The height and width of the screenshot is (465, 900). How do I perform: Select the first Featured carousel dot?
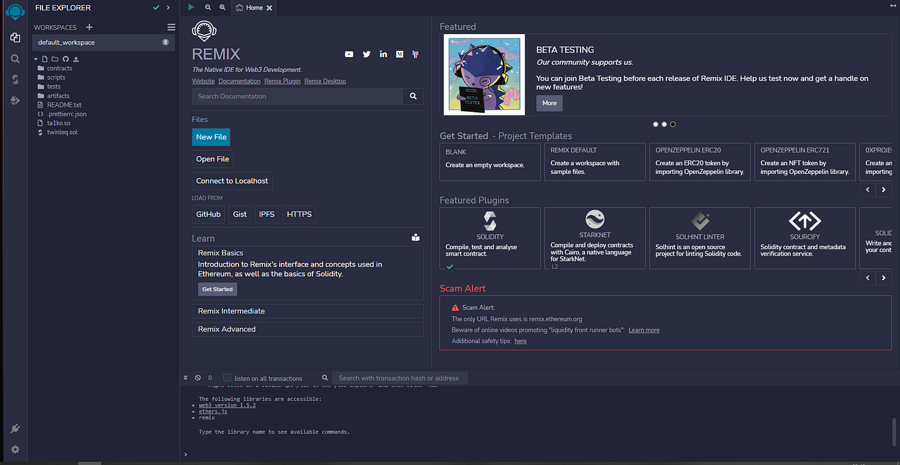pos(656,124)
